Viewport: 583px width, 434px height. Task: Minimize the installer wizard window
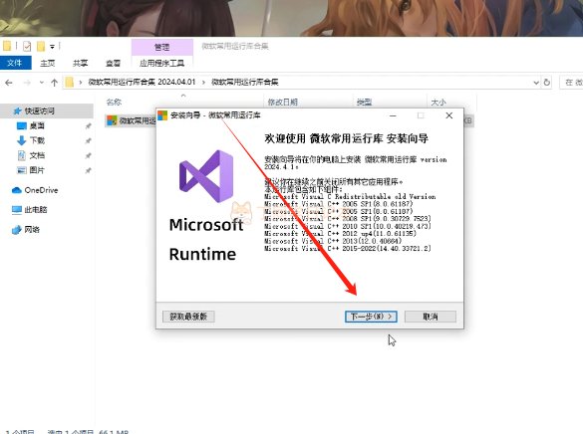click(x=393, y=115)
